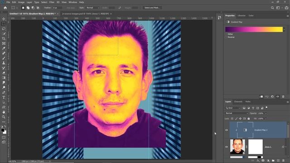Toggle lock transparent pixels

point(232,119)
